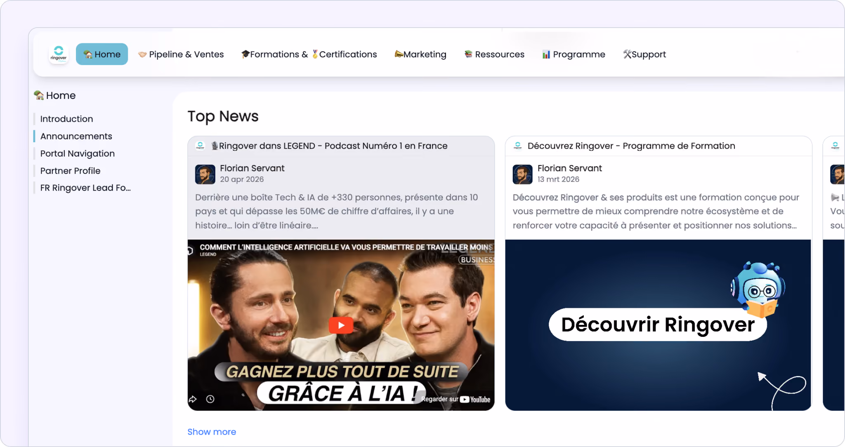The height and width of the screenshot is (447, 845).
Task: Click the 20 apr 2026 date
Action: pos(242,179)
